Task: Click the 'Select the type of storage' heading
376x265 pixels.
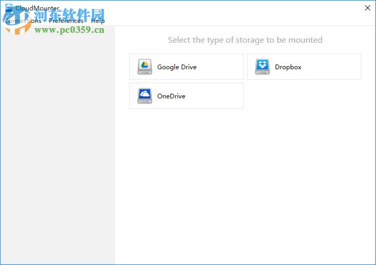Action: click(245, 40)
